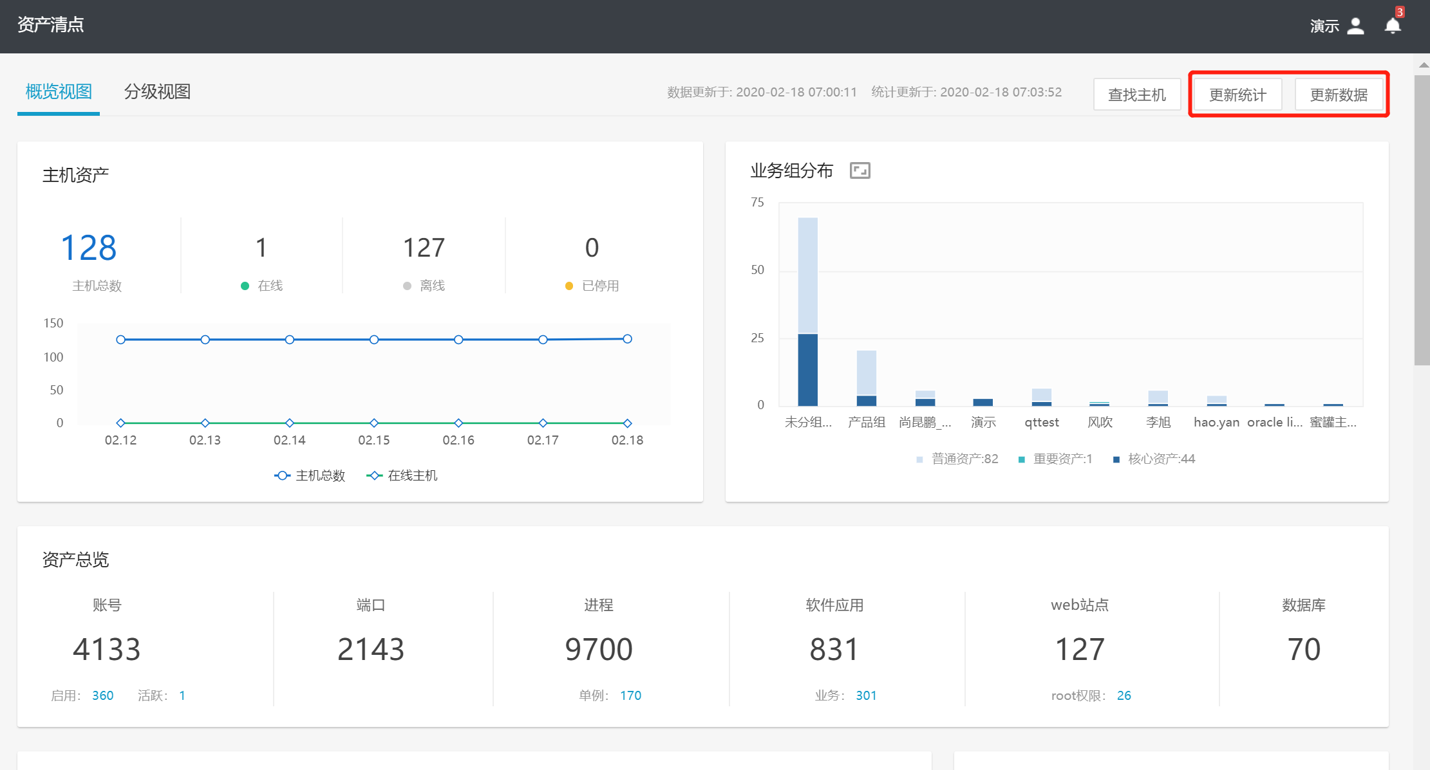This screenshot has height=770, width=1430.
Task: Open the 单例 170 processes link
Action: [x=630, y=695]
